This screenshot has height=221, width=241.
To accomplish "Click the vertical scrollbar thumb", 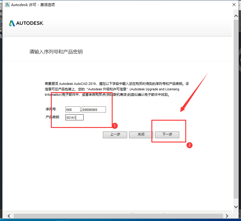I will pos(236,109).
